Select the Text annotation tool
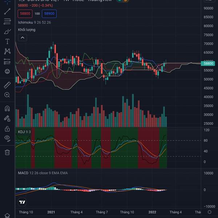 pos(7,41)
